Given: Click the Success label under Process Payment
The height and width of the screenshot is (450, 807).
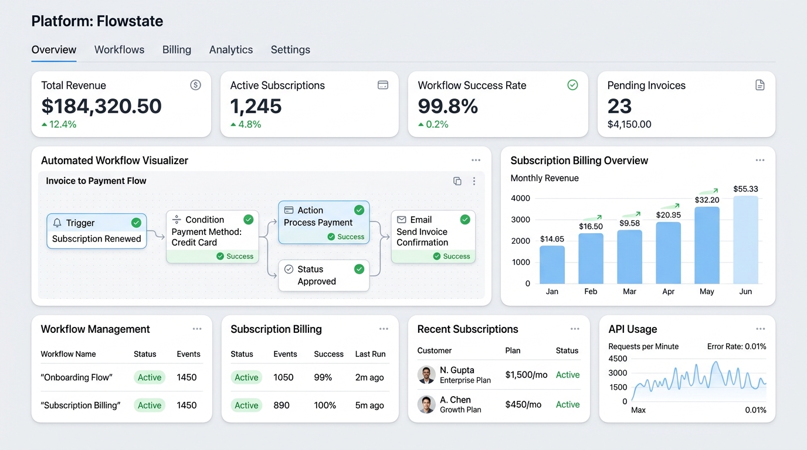Looking at the screenshot, I should pos(346,237).
